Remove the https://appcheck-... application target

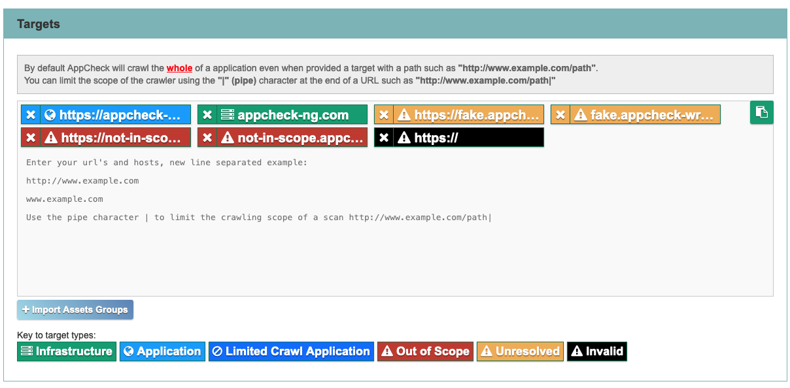tap(30, 115)
